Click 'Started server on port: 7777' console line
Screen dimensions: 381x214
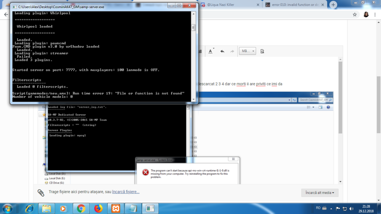click(86, 70)
